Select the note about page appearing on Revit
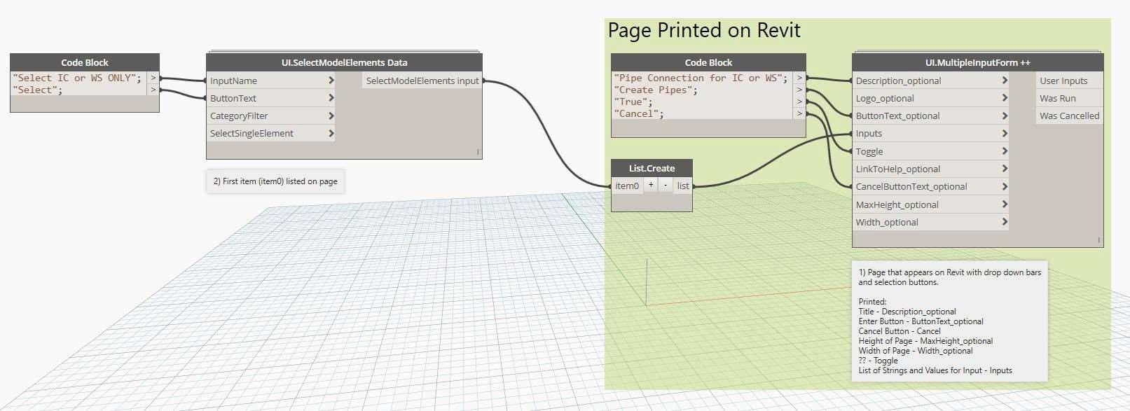The width and height of the screenshot is (1130, 411). (950, 321)
